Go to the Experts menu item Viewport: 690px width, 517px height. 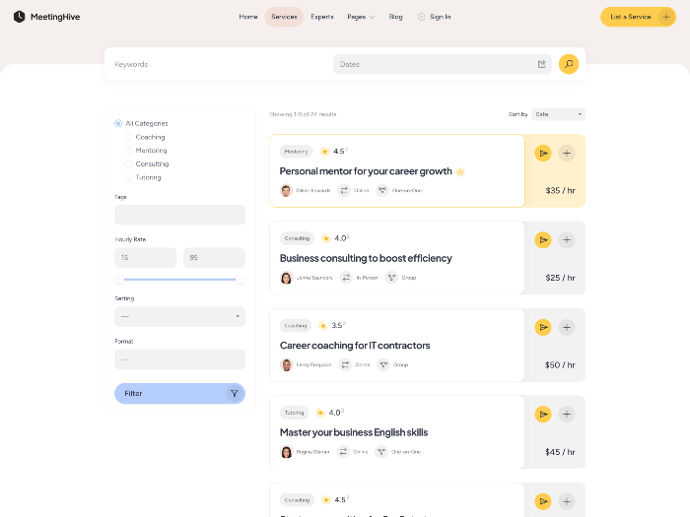click(322, 17)
